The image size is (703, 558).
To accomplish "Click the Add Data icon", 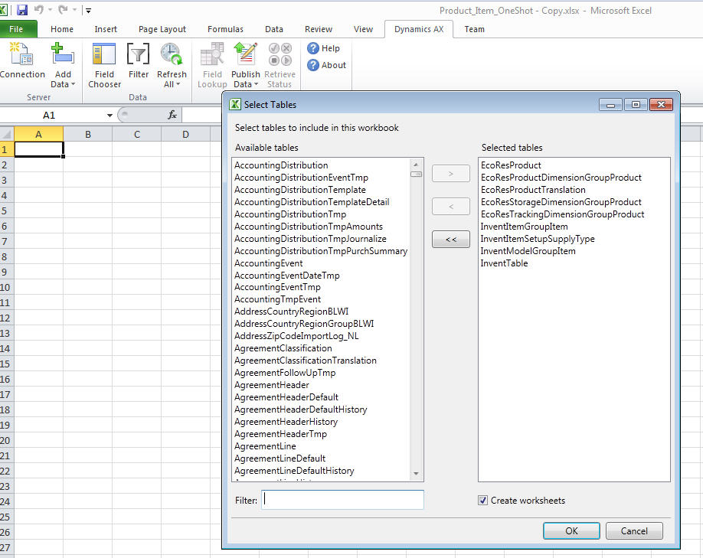I will pyautogui.click(x=62, y=55).
